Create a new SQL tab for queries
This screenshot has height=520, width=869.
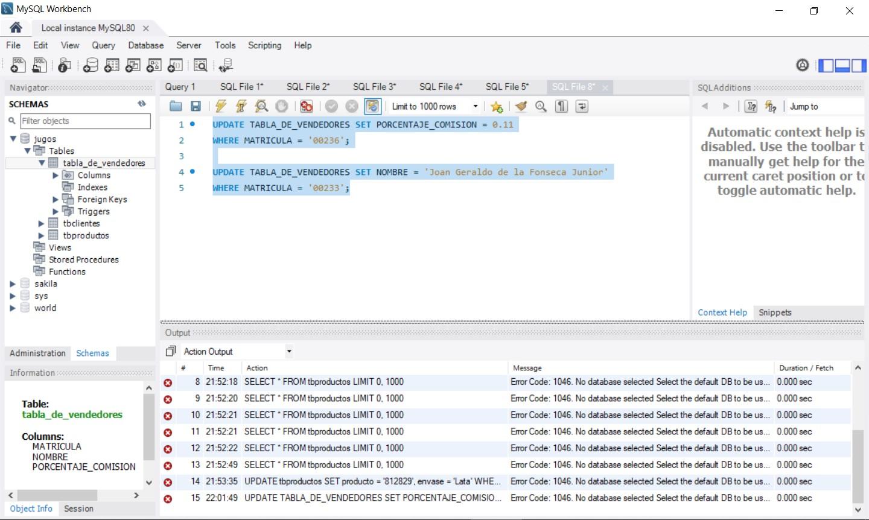coord(18,65)
